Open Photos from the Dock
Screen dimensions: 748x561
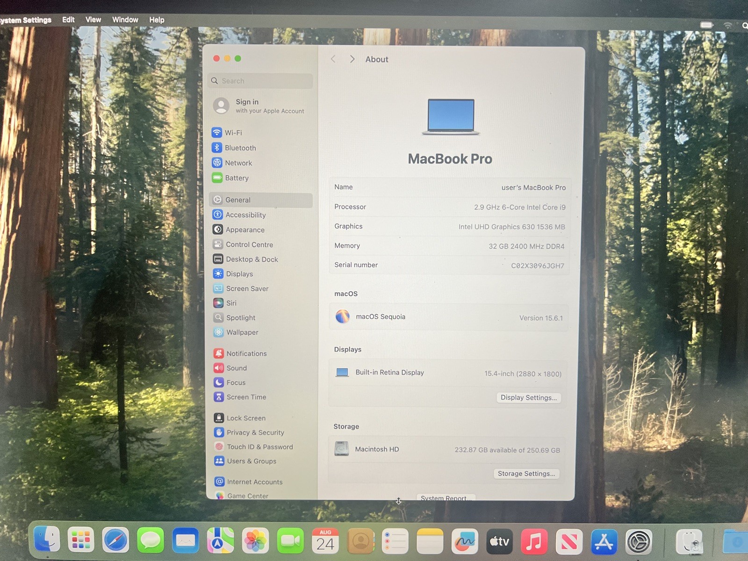[x=255, y=541]
